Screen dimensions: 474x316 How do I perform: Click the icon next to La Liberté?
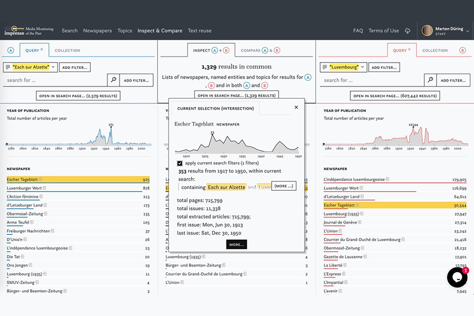tap(345, 265)
